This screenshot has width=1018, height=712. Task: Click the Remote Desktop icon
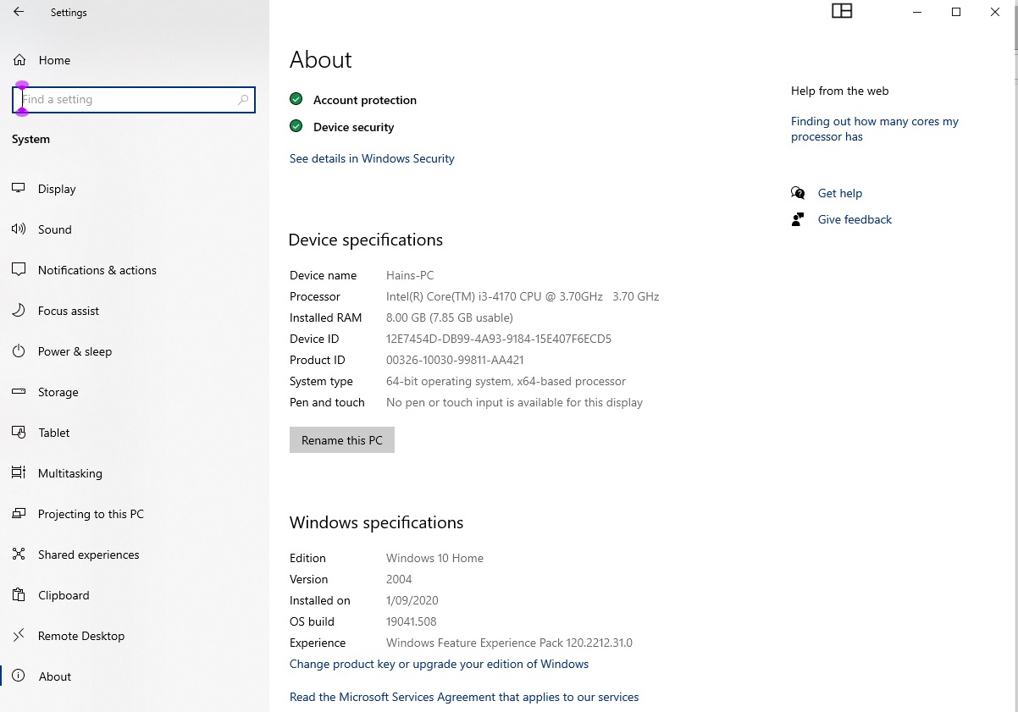(19, 636)
